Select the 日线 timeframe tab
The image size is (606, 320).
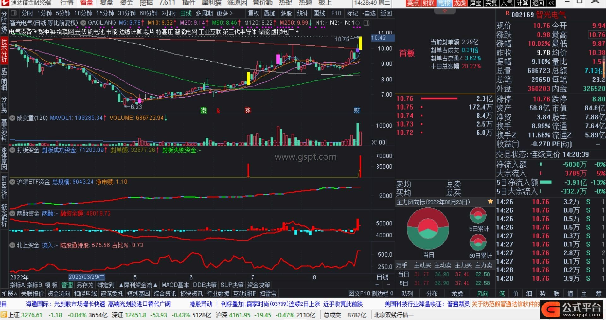click(186, 13)
